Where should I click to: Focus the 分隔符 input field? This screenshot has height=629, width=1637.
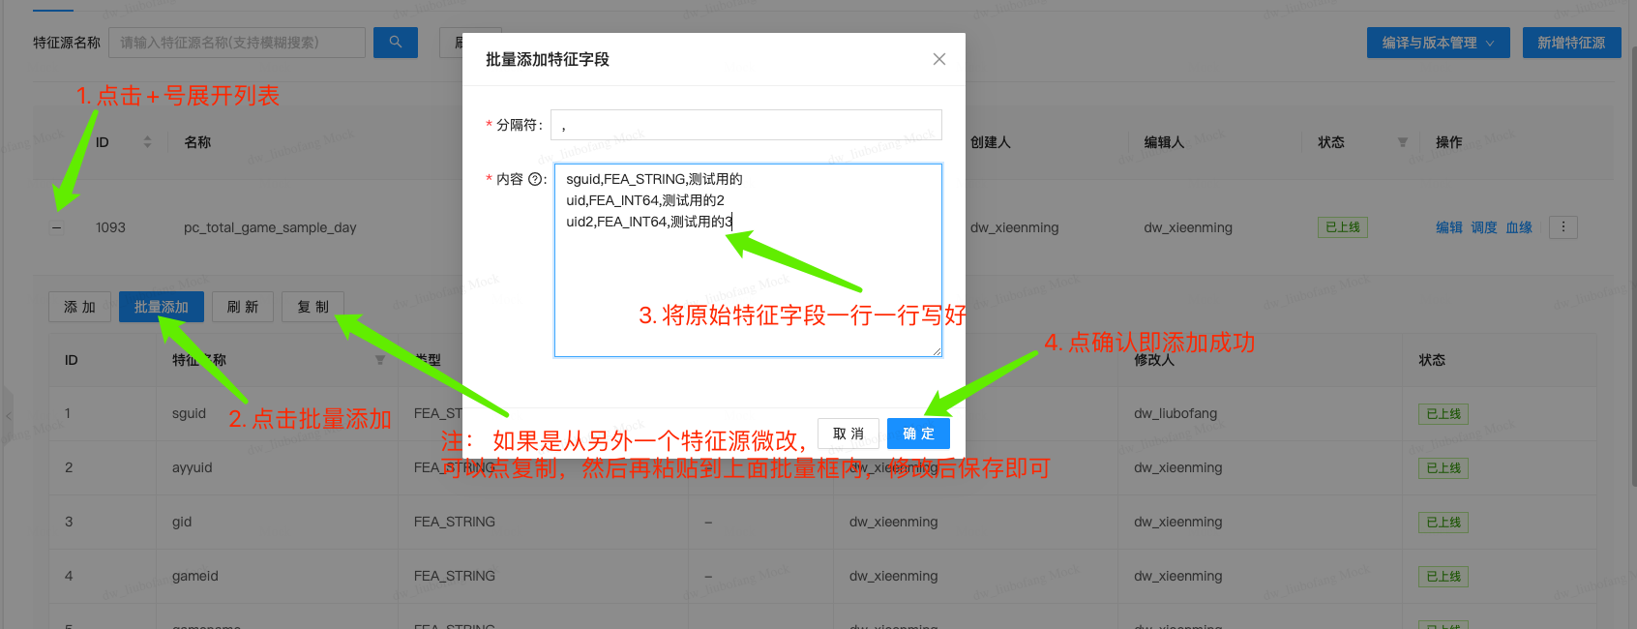745,125
